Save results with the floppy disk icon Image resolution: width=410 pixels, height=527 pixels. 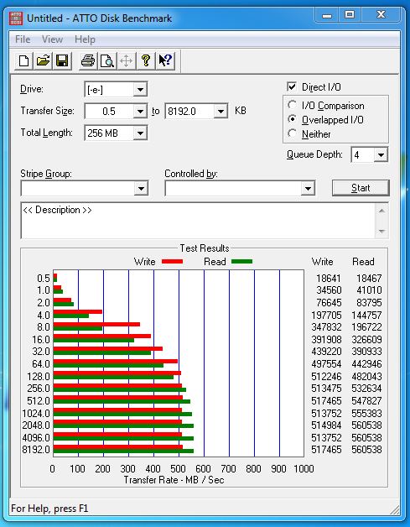point(62,60)
